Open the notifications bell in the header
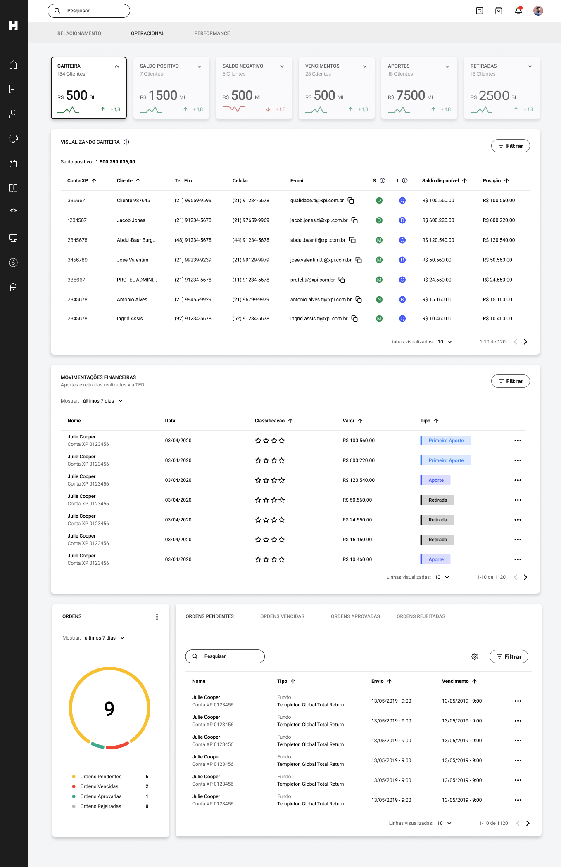The height and width of the screenshot is (867, 561). [x=518, y=11]
